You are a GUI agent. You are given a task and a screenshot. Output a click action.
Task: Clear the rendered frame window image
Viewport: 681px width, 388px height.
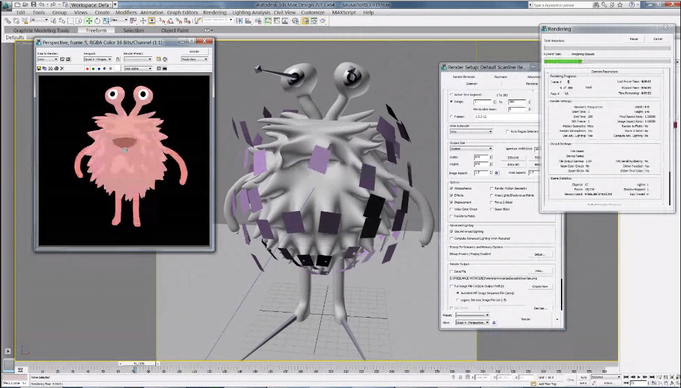62,68
